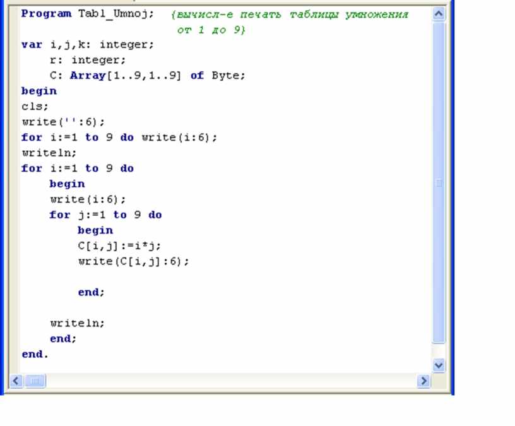The height and width of the screenshot is (426, 515).
Task: Click the 'C: Array[1..9,1..9] of Byte;' line
Action: [148, 76]
